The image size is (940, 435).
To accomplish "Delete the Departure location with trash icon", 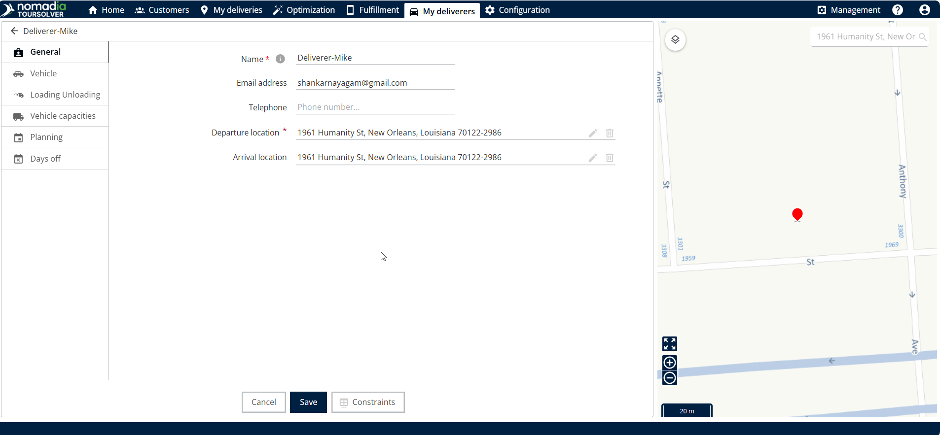I will click(x=610, y=133).
